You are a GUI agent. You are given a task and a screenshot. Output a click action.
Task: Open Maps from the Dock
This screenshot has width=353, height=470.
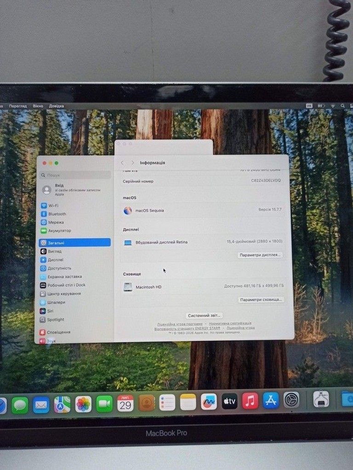click(62, 405)
